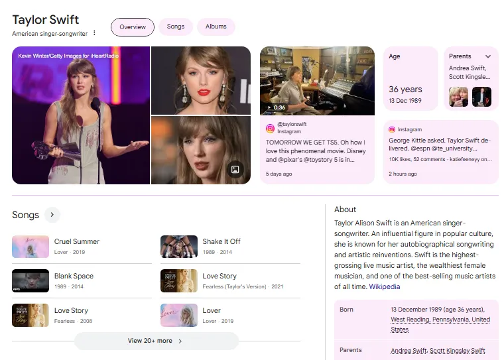The width and height of the screenshot is (504, 360).
Task: Open the George Kittle asked Instagram post
Action: coord(441,152)
